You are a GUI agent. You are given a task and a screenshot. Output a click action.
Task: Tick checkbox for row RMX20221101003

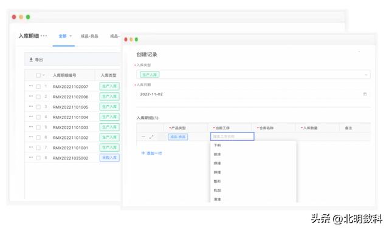coord(38,127)
